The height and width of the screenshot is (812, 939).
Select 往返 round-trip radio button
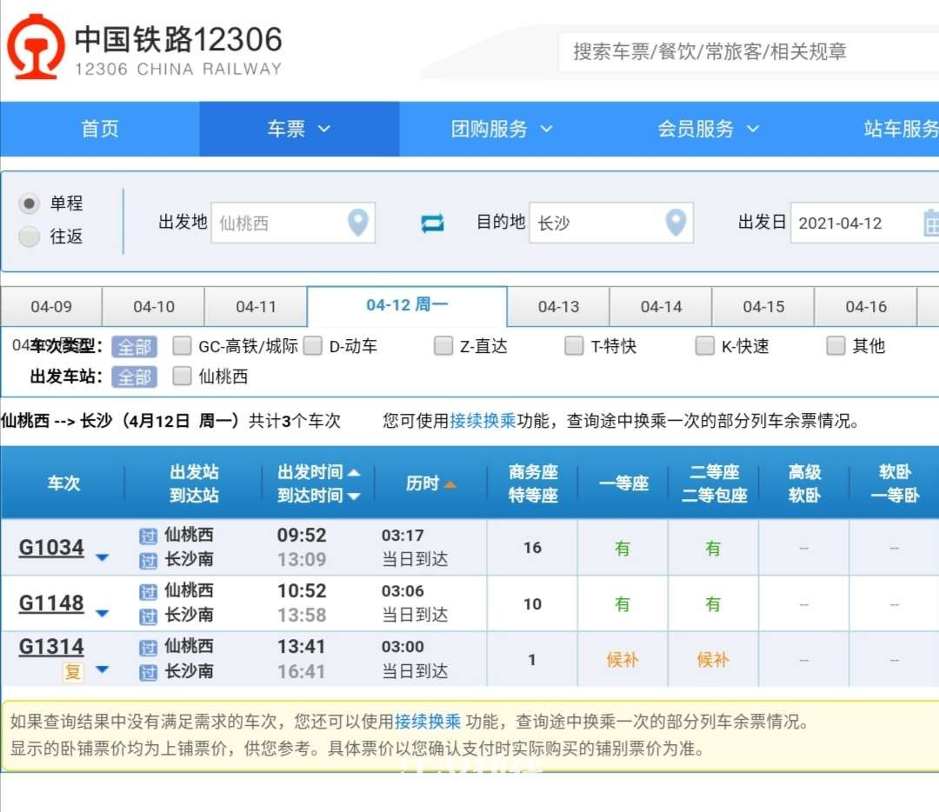tap(29, 236)
